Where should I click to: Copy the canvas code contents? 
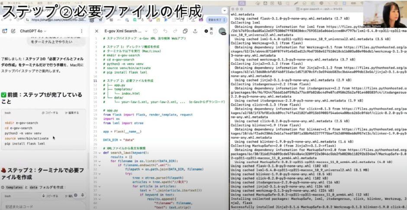pos(185,31)
